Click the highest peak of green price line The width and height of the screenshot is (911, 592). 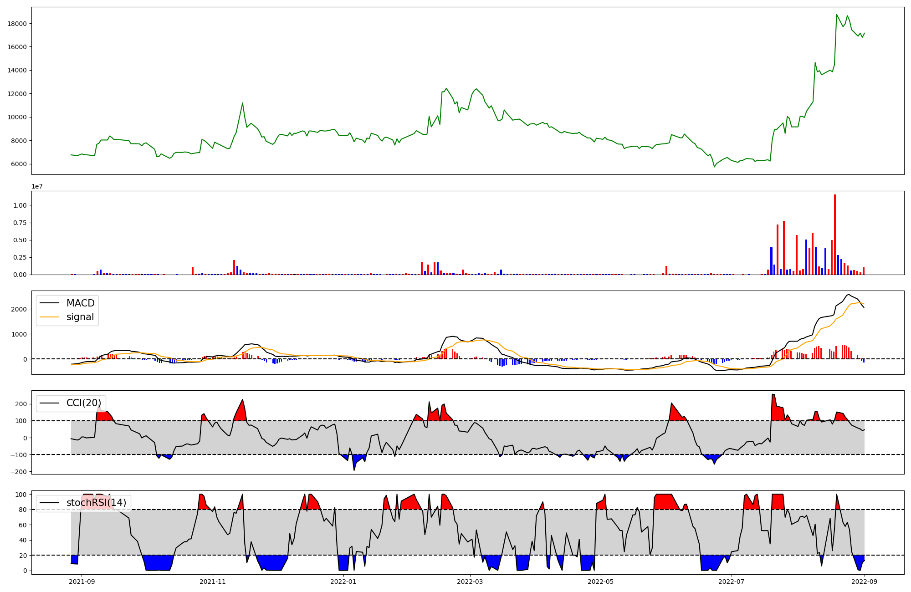[837, 15]
